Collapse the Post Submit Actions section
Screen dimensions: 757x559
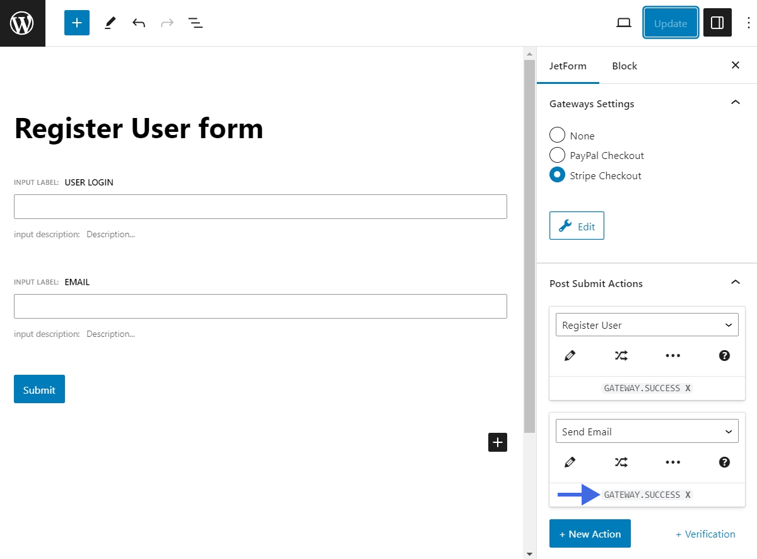point(735,283)
